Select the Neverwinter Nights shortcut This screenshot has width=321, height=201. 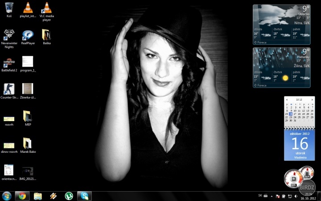[9, 39]
